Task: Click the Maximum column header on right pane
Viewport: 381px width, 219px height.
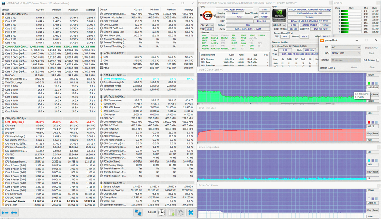Action: [x=171, y=9]
